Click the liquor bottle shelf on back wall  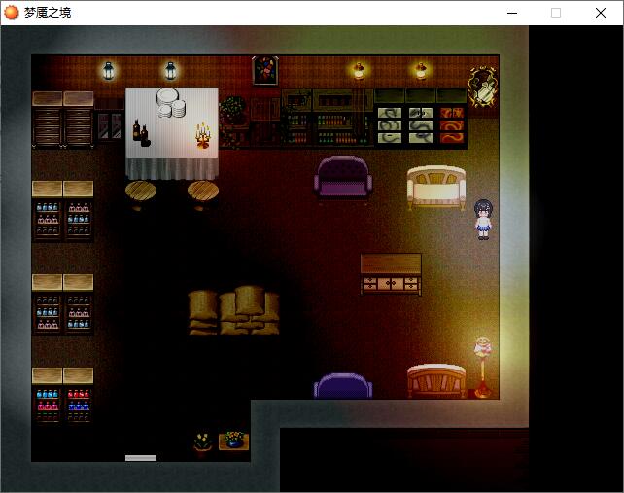point(328,118)
